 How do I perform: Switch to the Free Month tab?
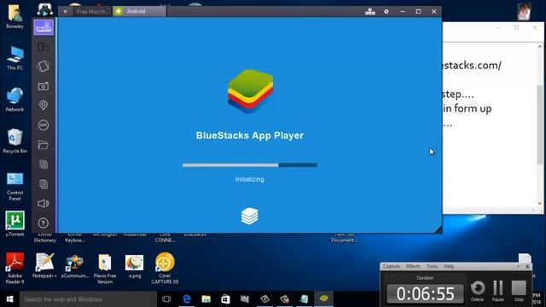[92, 11]
